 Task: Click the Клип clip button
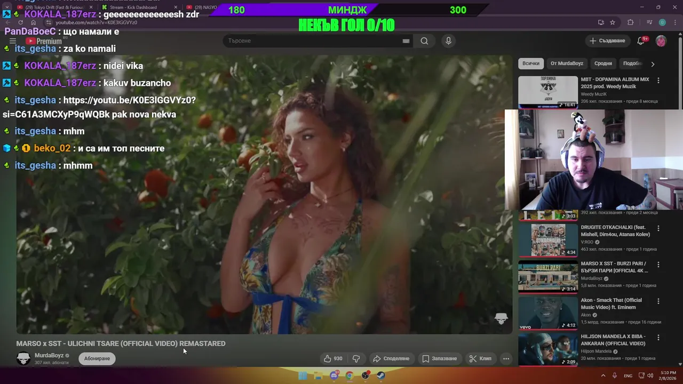point(480,358)
